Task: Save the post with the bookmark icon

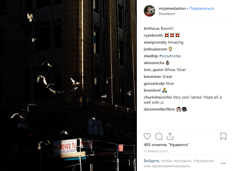Action: tap(223, 136)
